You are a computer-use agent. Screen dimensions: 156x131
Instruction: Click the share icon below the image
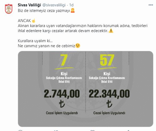tap(128, 130)
